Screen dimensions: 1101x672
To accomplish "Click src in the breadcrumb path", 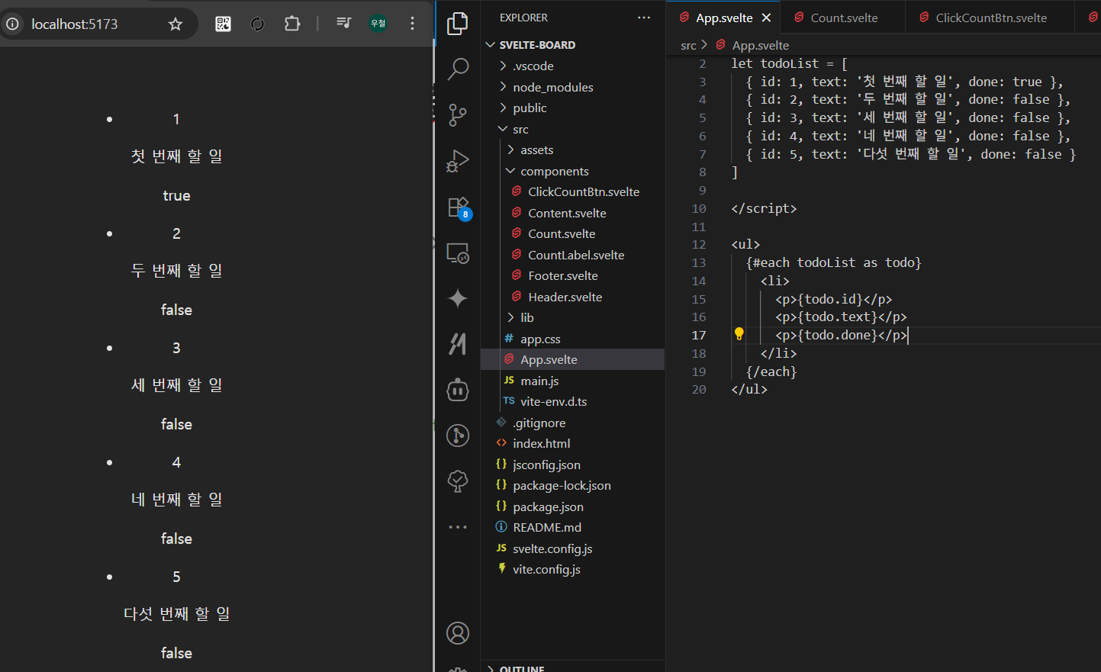I will tap(688, 46).
